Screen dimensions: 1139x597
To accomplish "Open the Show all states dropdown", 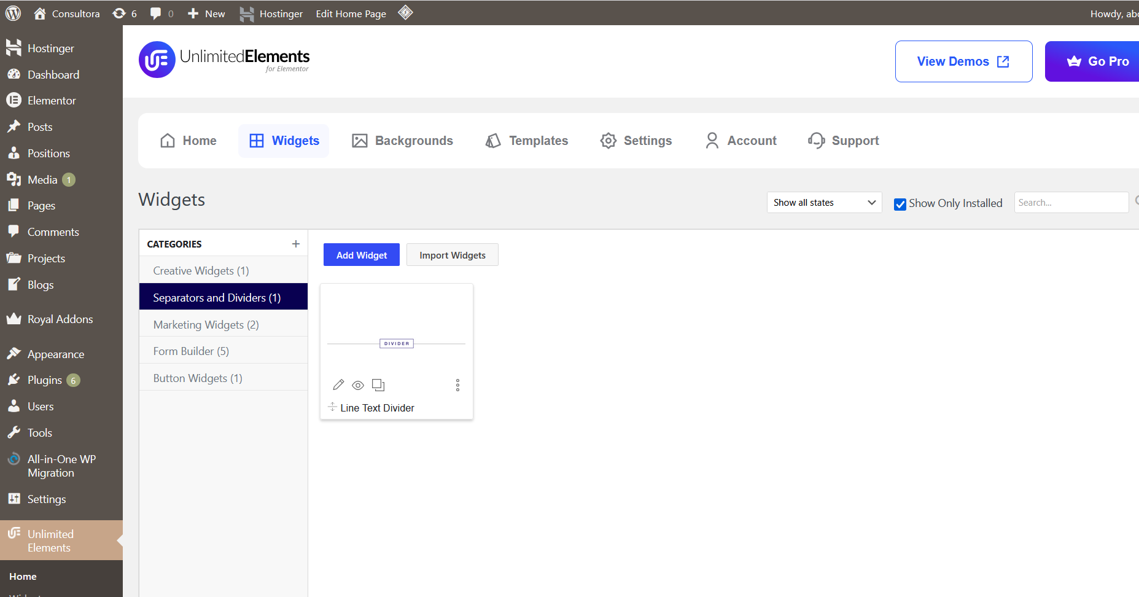I will (x=824, y=202).
